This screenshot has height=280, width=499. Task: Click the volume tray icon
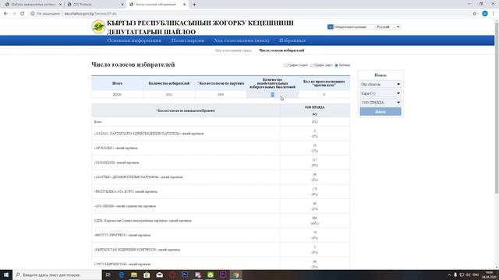click(x=468, y=275)
